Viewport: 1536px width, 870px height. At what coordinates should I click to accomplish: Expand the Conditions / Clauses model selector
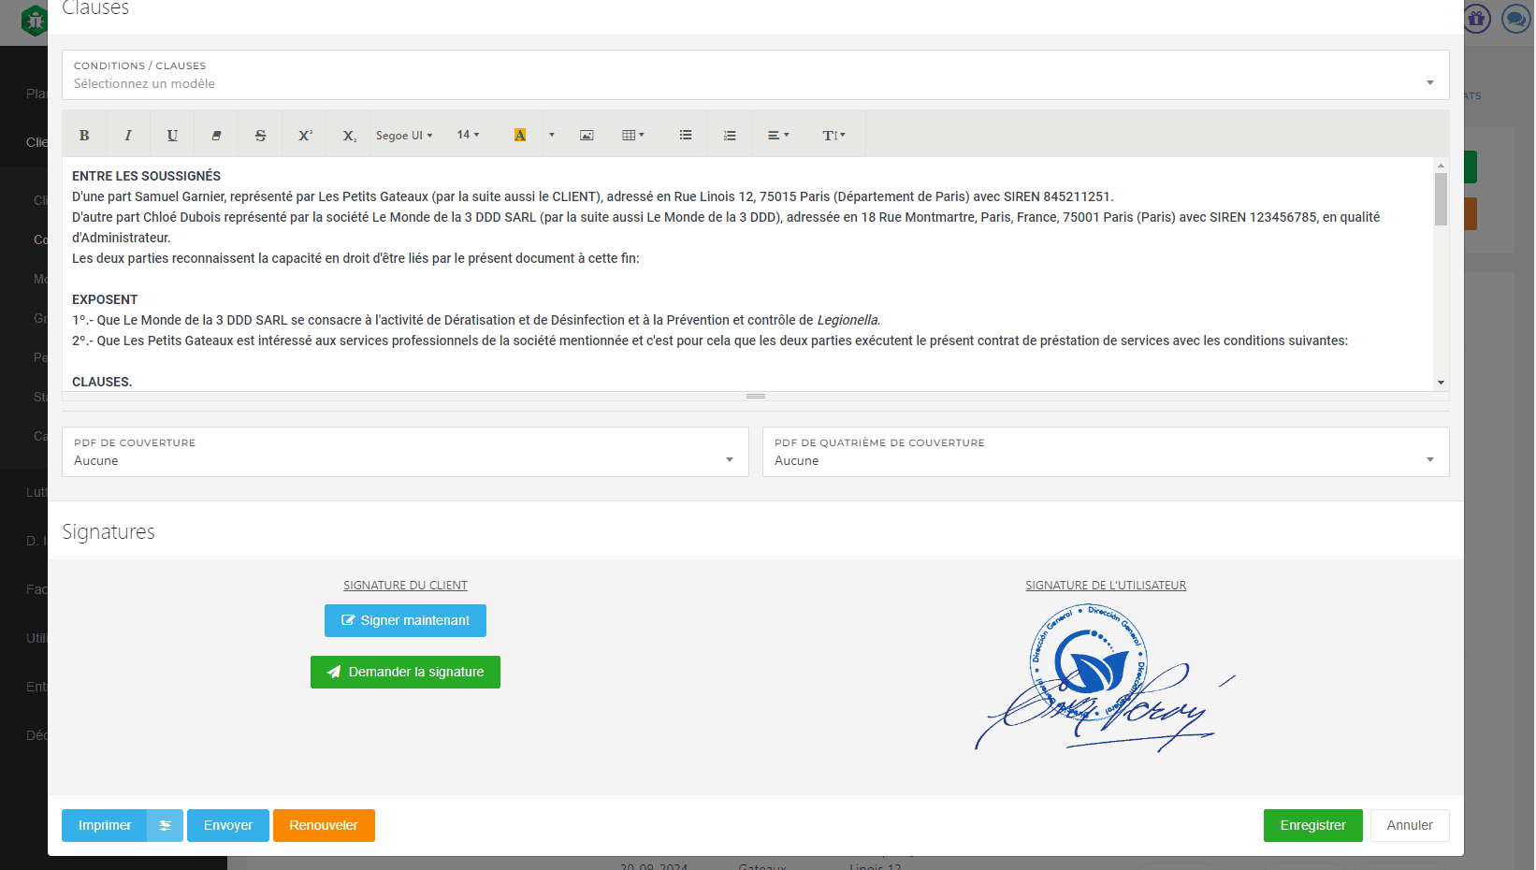[755, 75]
